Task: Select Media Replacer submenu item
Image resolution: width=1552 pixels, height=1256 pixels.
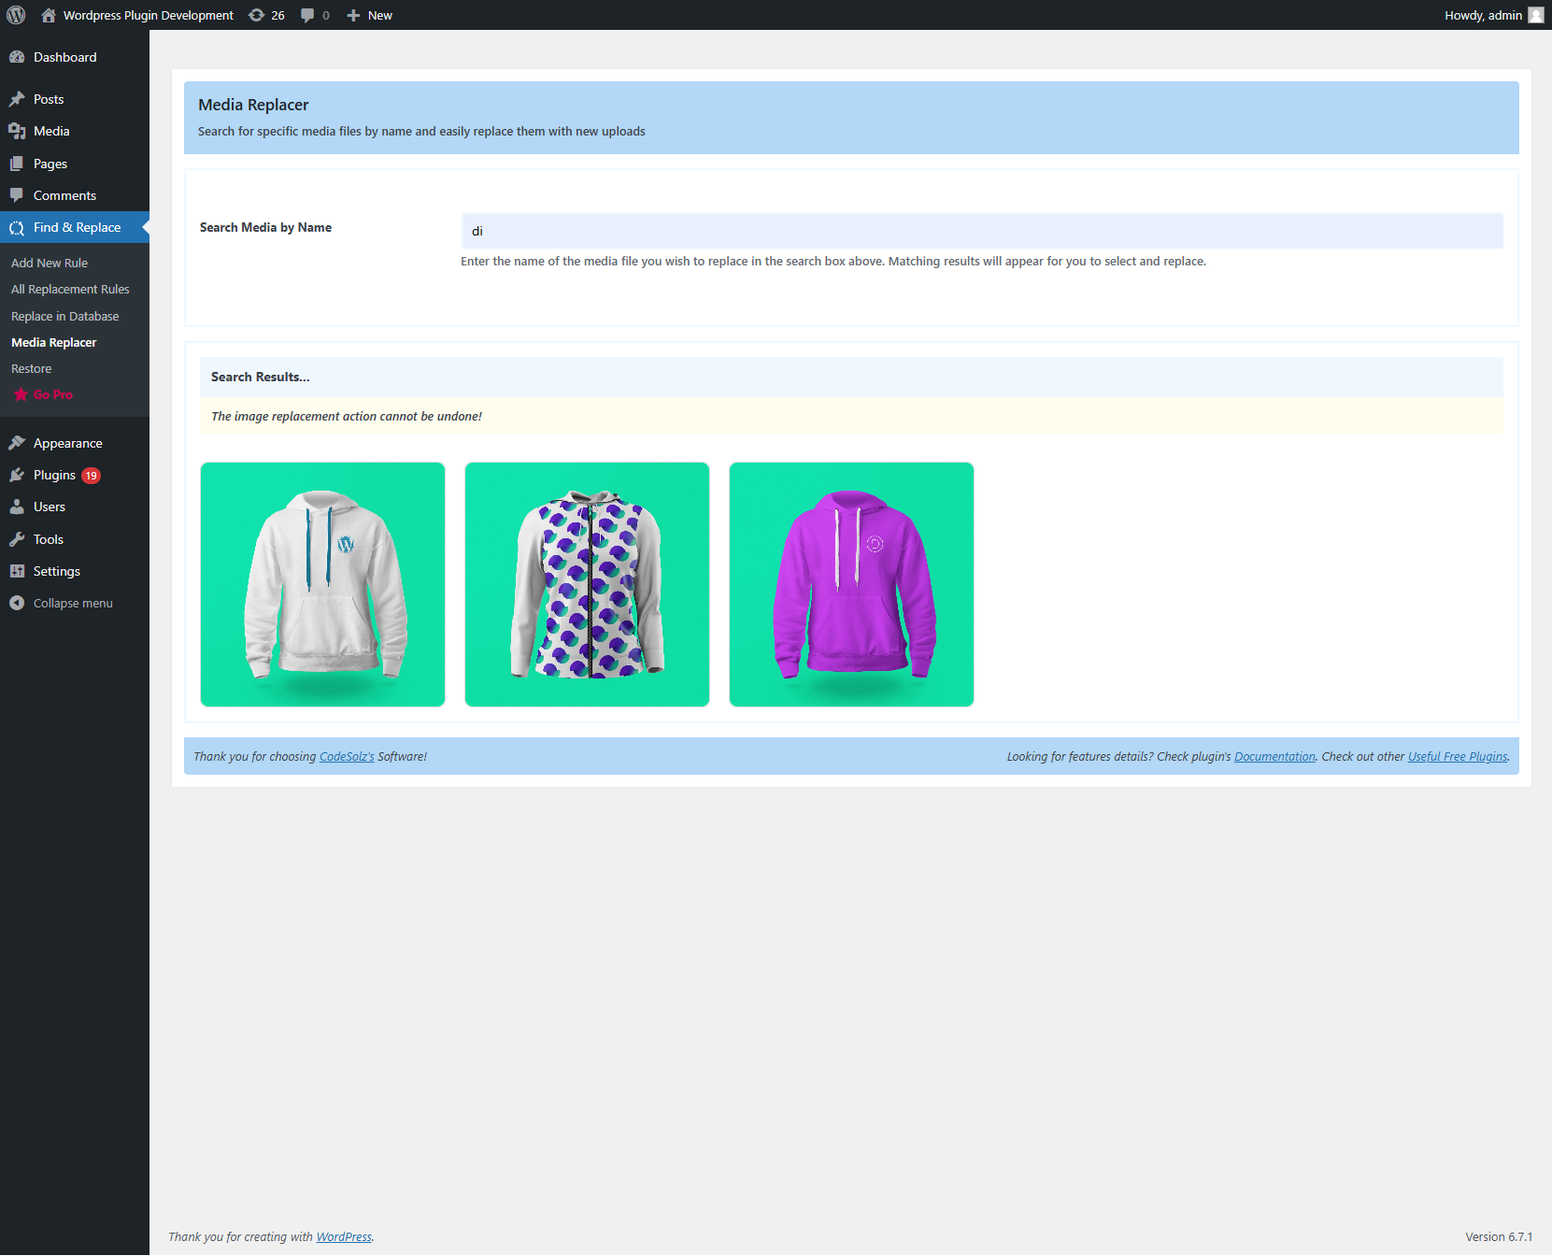Action: point(54,342)
